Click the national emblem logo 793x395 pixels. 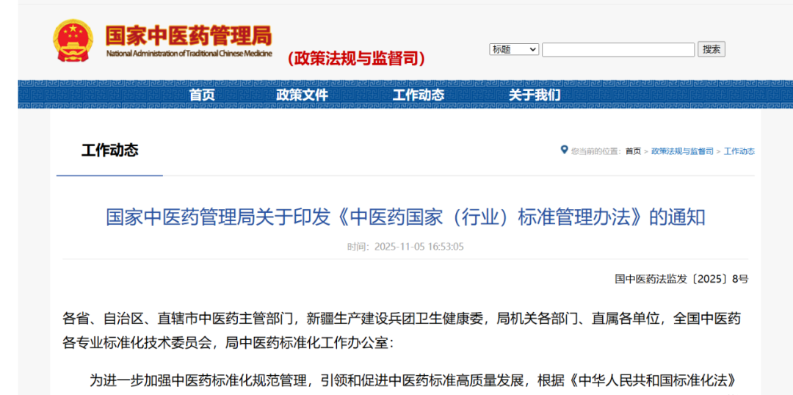(x=73, y=40)
